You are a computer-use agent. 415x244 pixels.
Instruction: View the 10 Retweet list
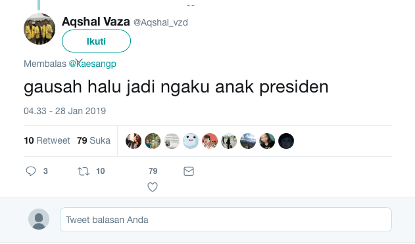pyautogui.click(x=47, y=140)
